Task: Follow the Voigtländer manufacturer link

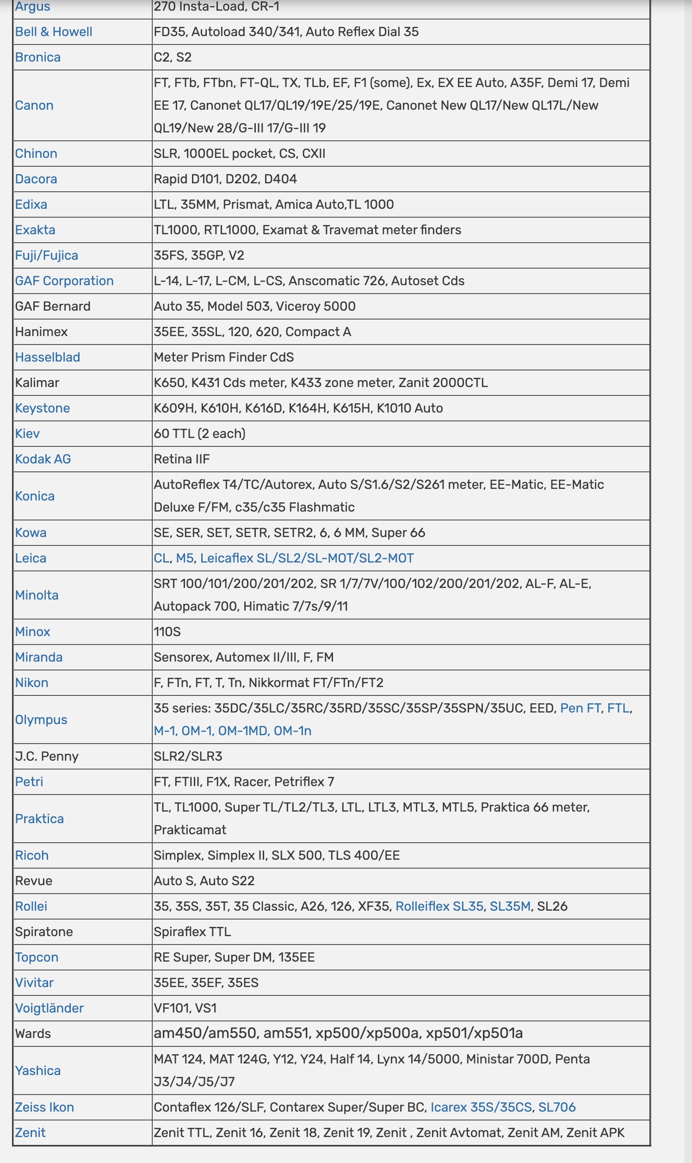Action: pos(49,1008)
